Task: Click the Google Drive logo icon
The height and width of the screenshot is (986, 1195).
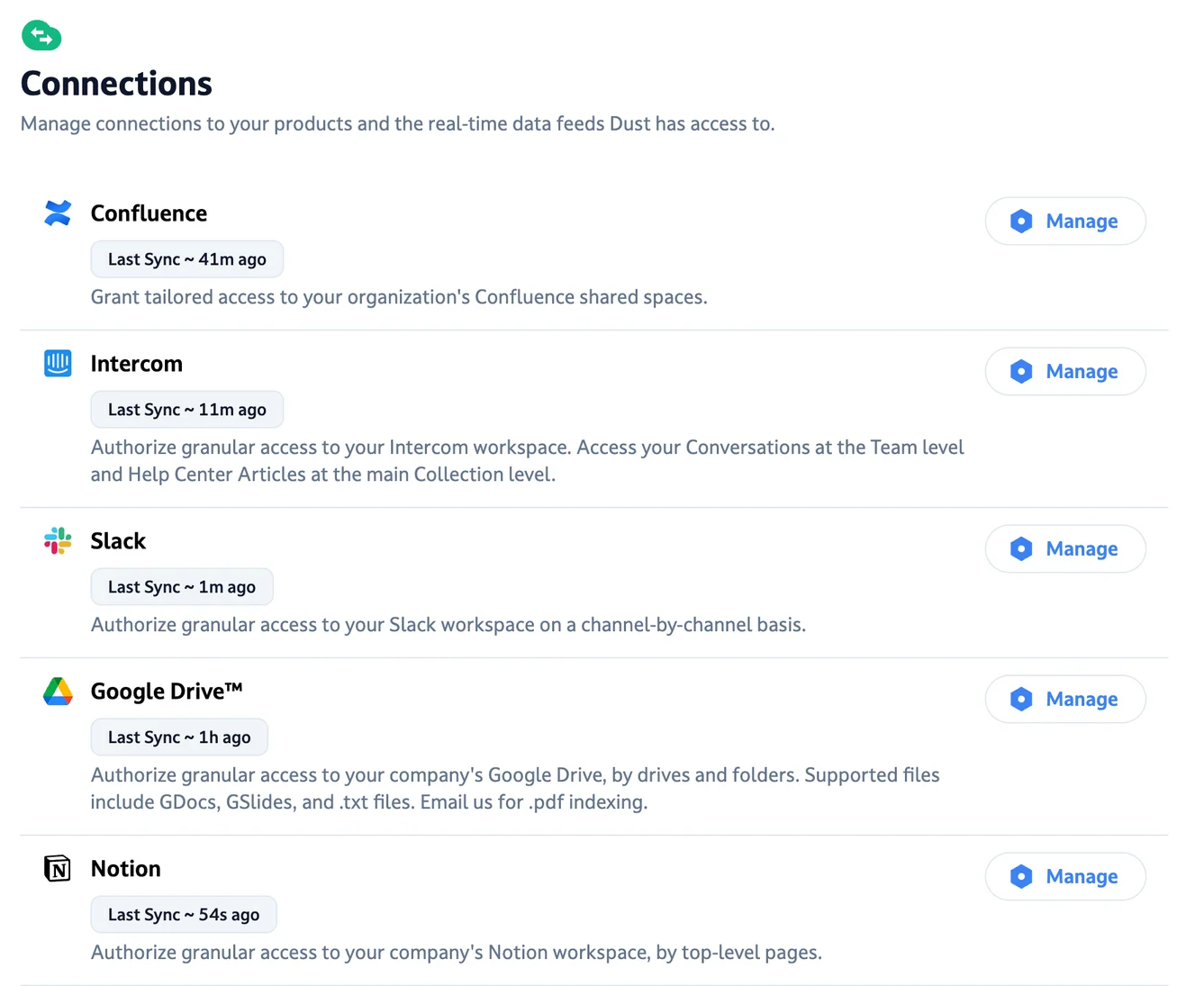Action: 58,691
